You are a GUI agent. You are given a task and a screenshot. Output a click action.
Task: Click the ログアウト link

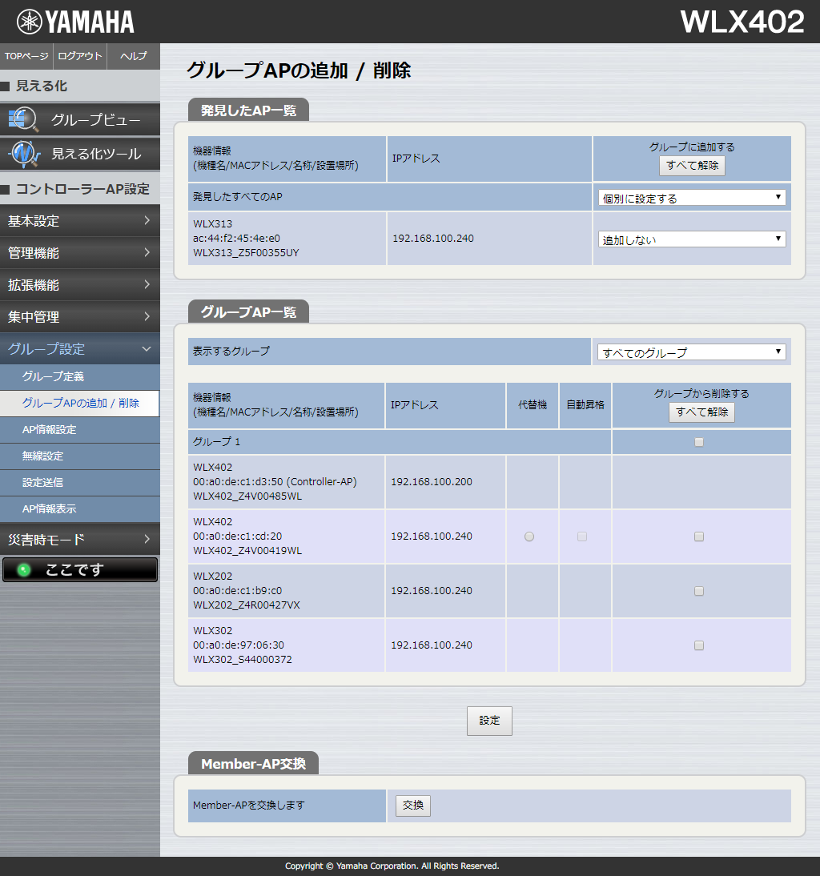80,56
